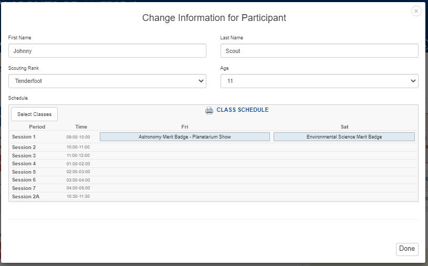428x266 pixels.
Task: Click the printer icon beside Class Schedule
Action: coord(209,110)
